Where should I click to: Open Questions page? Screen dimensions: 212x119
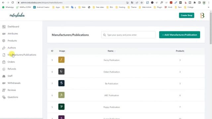point(13,97)
